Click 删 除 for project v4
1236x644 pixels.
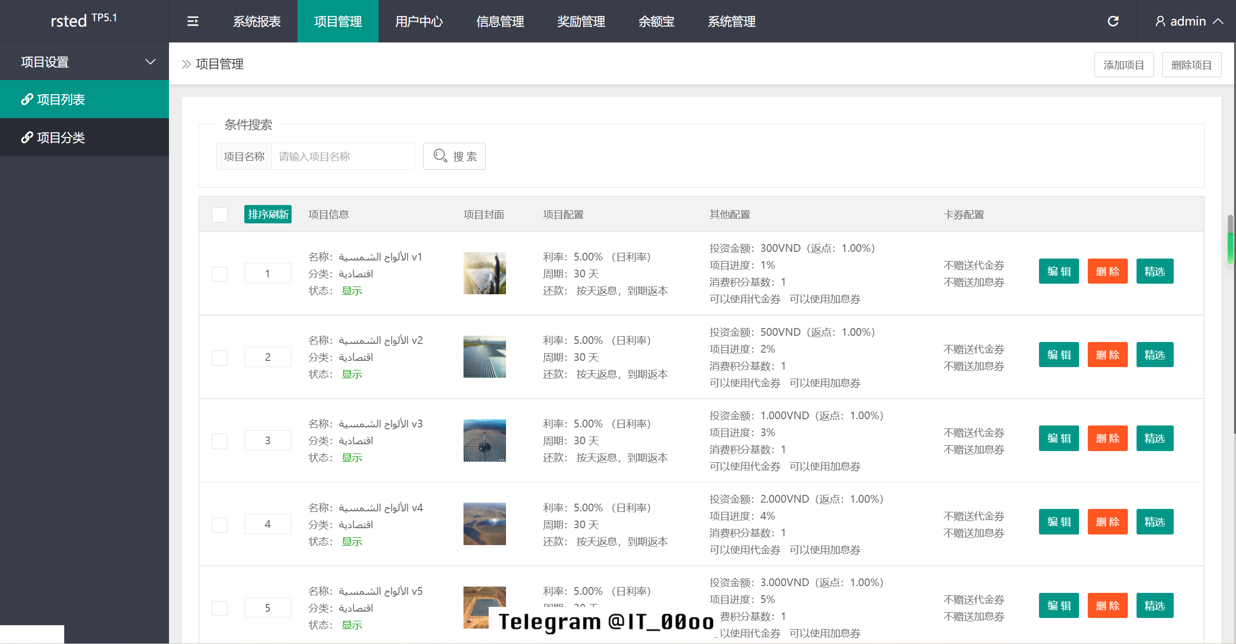(x=1108, y=521)
